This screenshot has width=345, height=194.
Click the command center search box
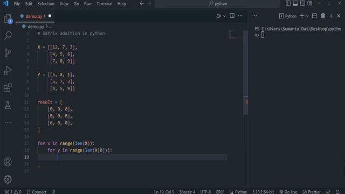(x=217, y=4)
